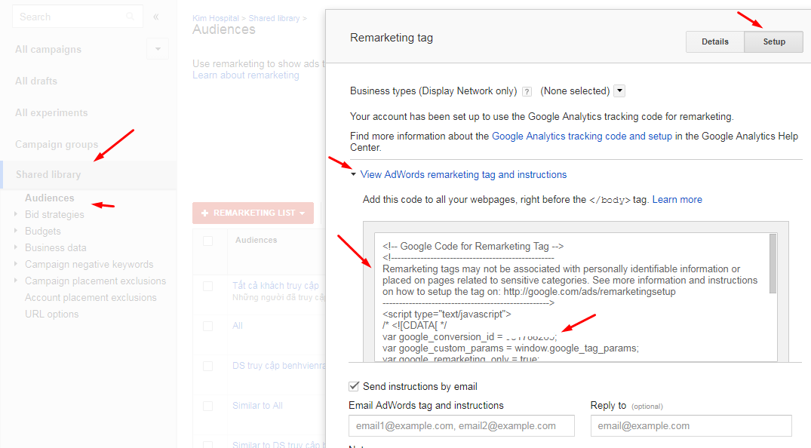811x448 pixels.
Task: Open Business types help question mark
Action: click(x=527, y=91)
